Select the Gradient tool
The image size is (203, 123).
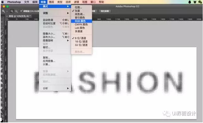2,74
